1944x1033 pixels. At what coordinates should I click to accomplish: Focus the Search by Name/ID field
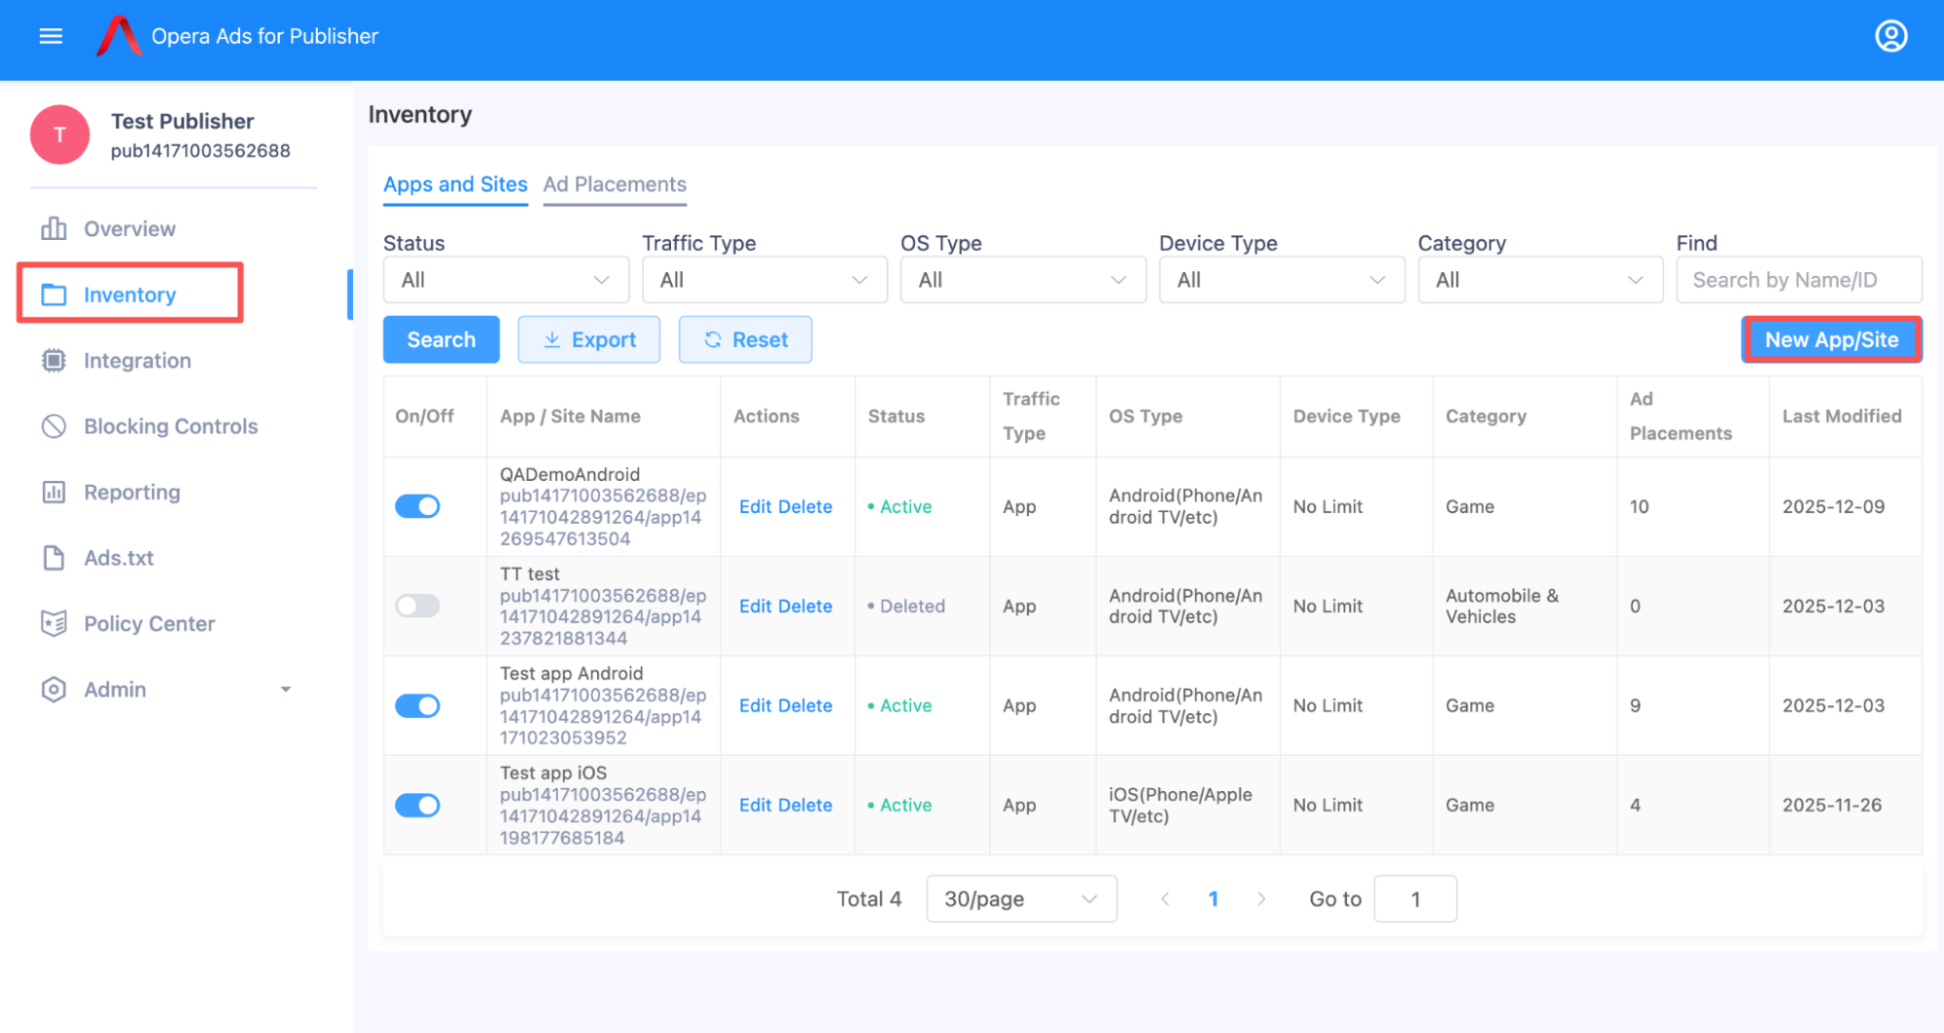(x=1798, y=280)
